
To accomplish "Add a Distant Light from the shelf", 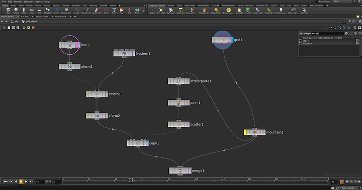I will [216, 11].
